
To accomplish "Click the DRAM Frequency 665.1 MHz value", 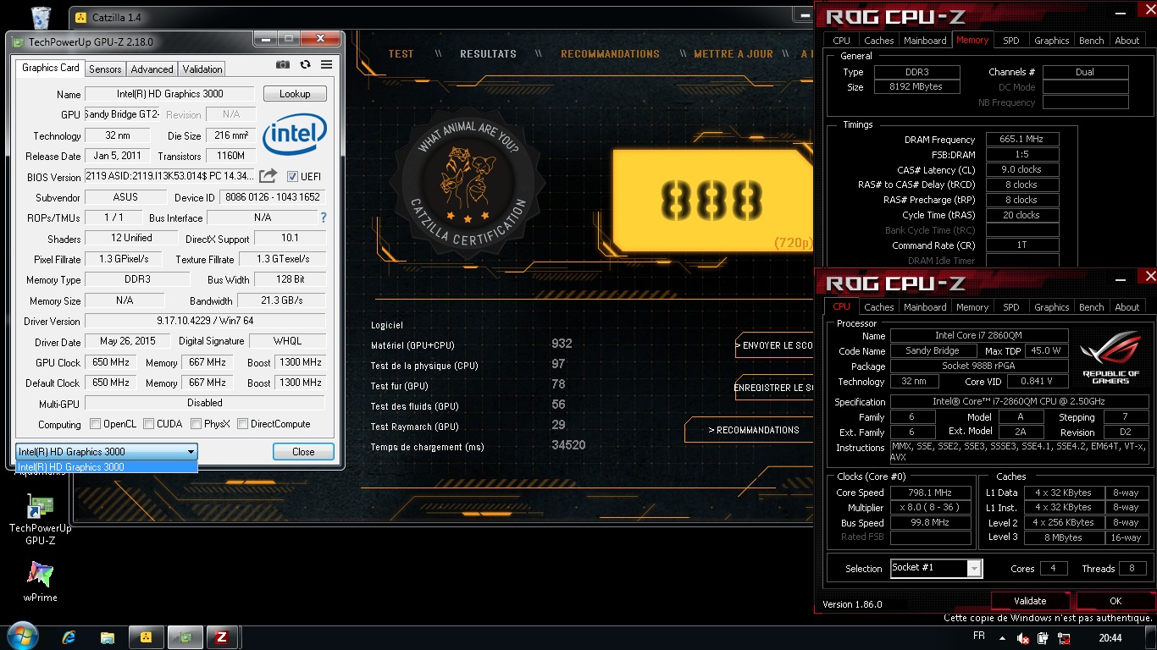I will (1021, 140).
